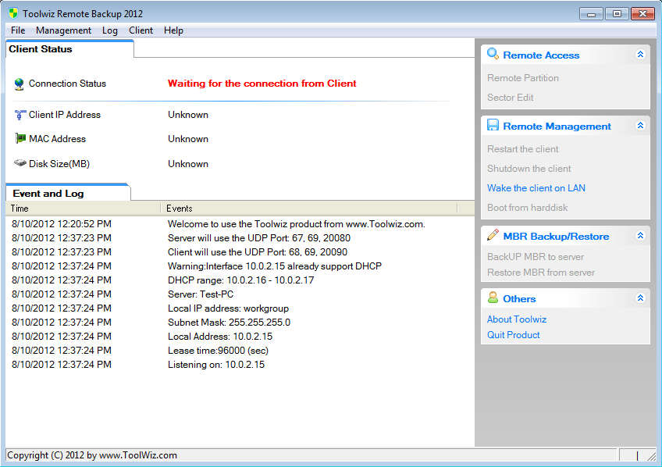The height and width of the screenshot is (467, 662).
Task: Click the Others user icon
Action: click(493, 298)
